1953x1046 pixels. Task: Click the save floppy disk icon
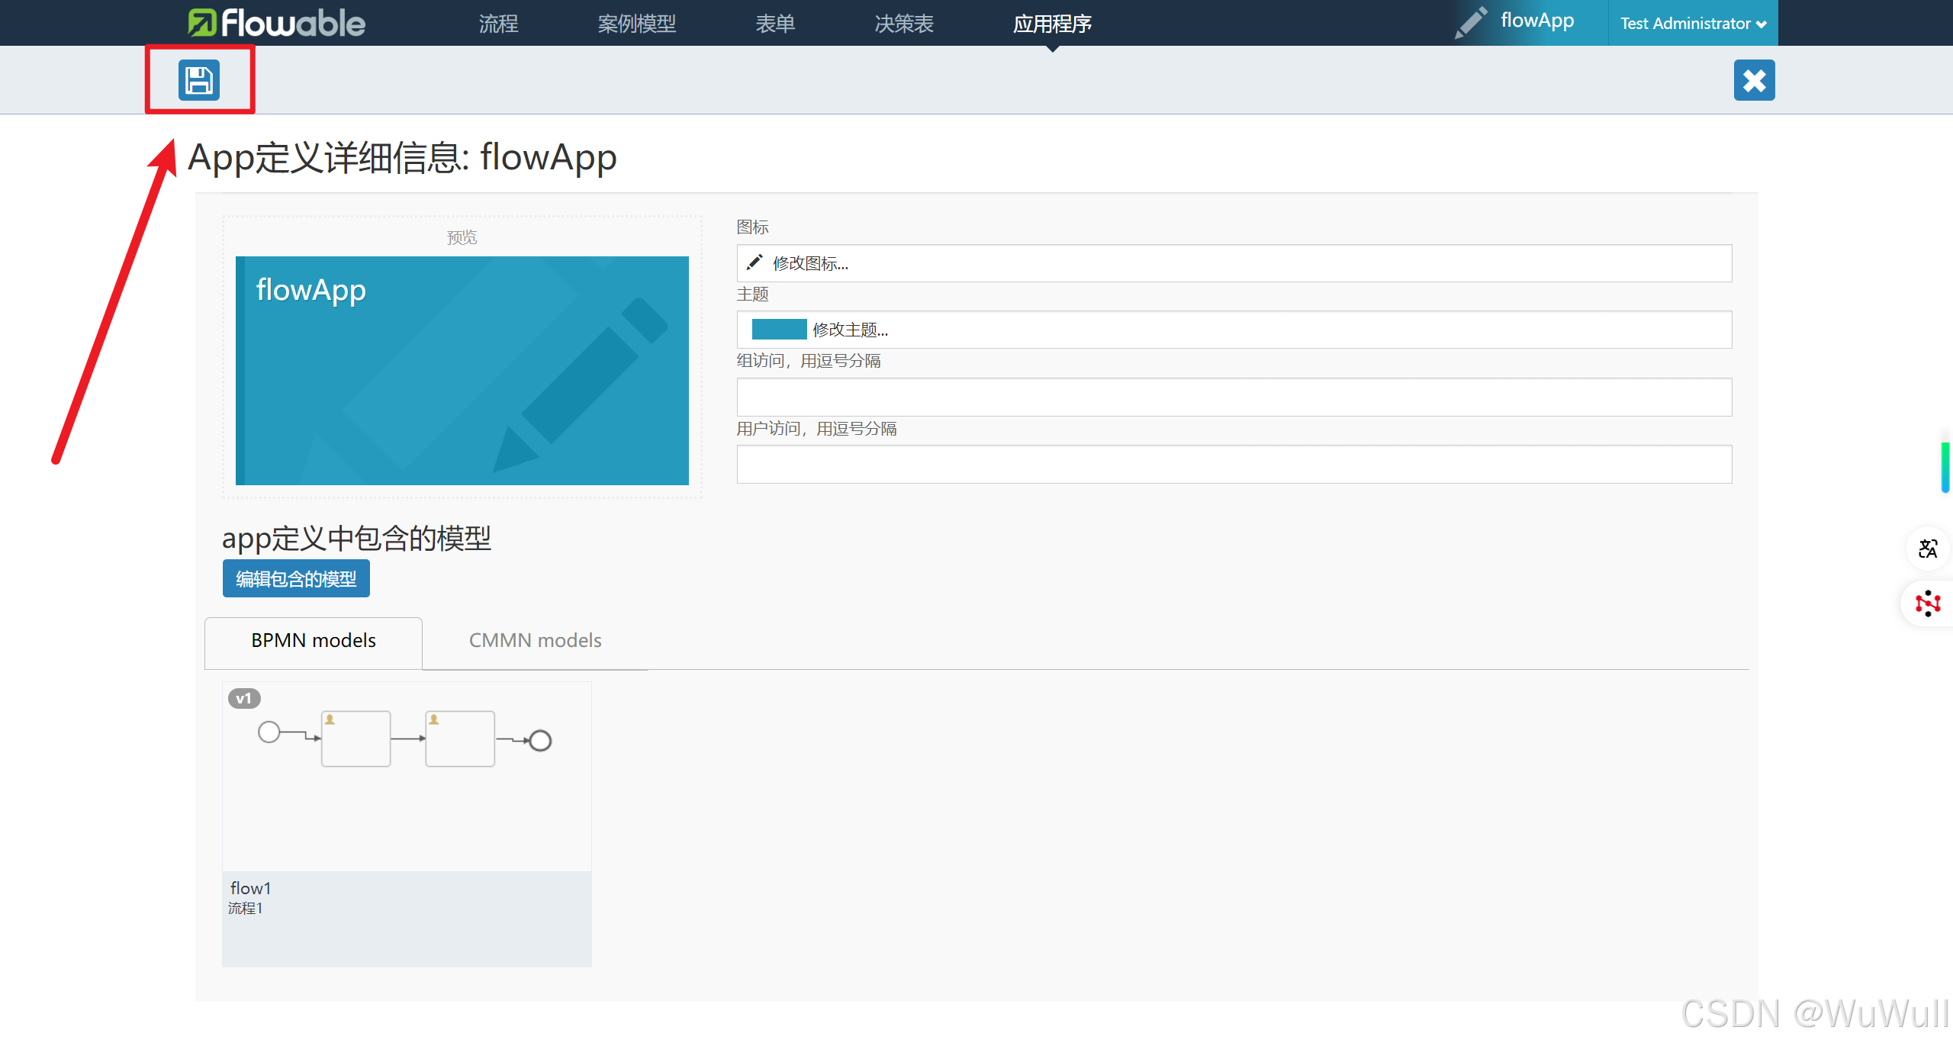(199, 80)
